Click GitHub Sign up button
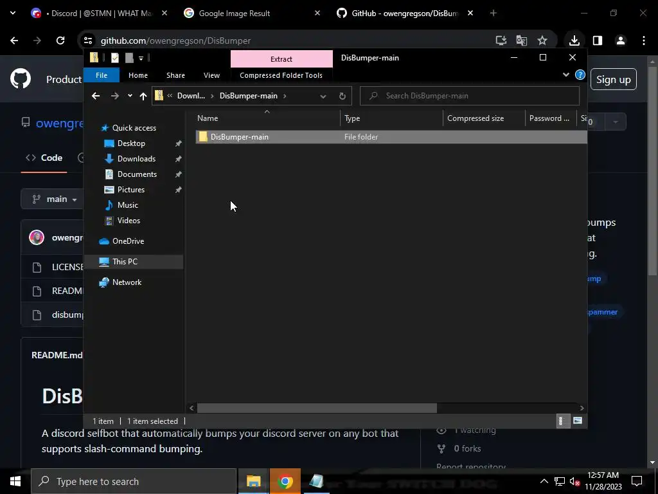 [613, 79]
